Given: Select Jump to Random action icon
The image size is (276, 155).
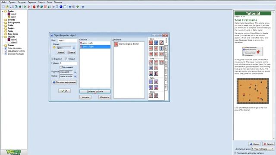Looking at the screenshot, I should pyautogui.click(x=161, y=62).
